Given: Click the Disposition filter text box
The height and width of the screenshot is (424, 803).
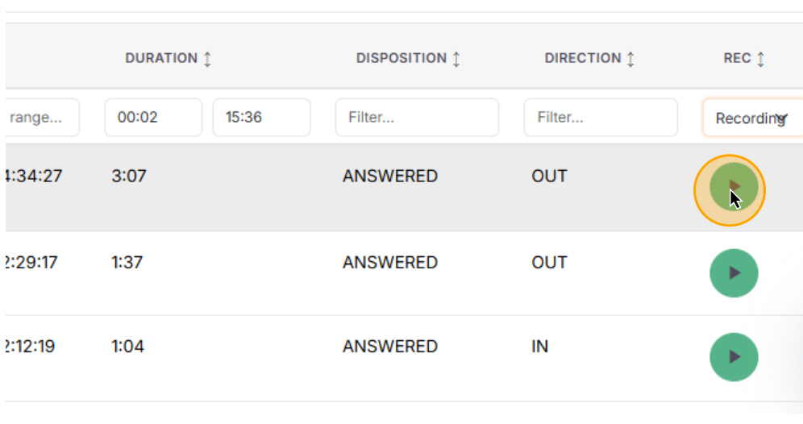Looking at the screenshot, I should pos(417,118).
